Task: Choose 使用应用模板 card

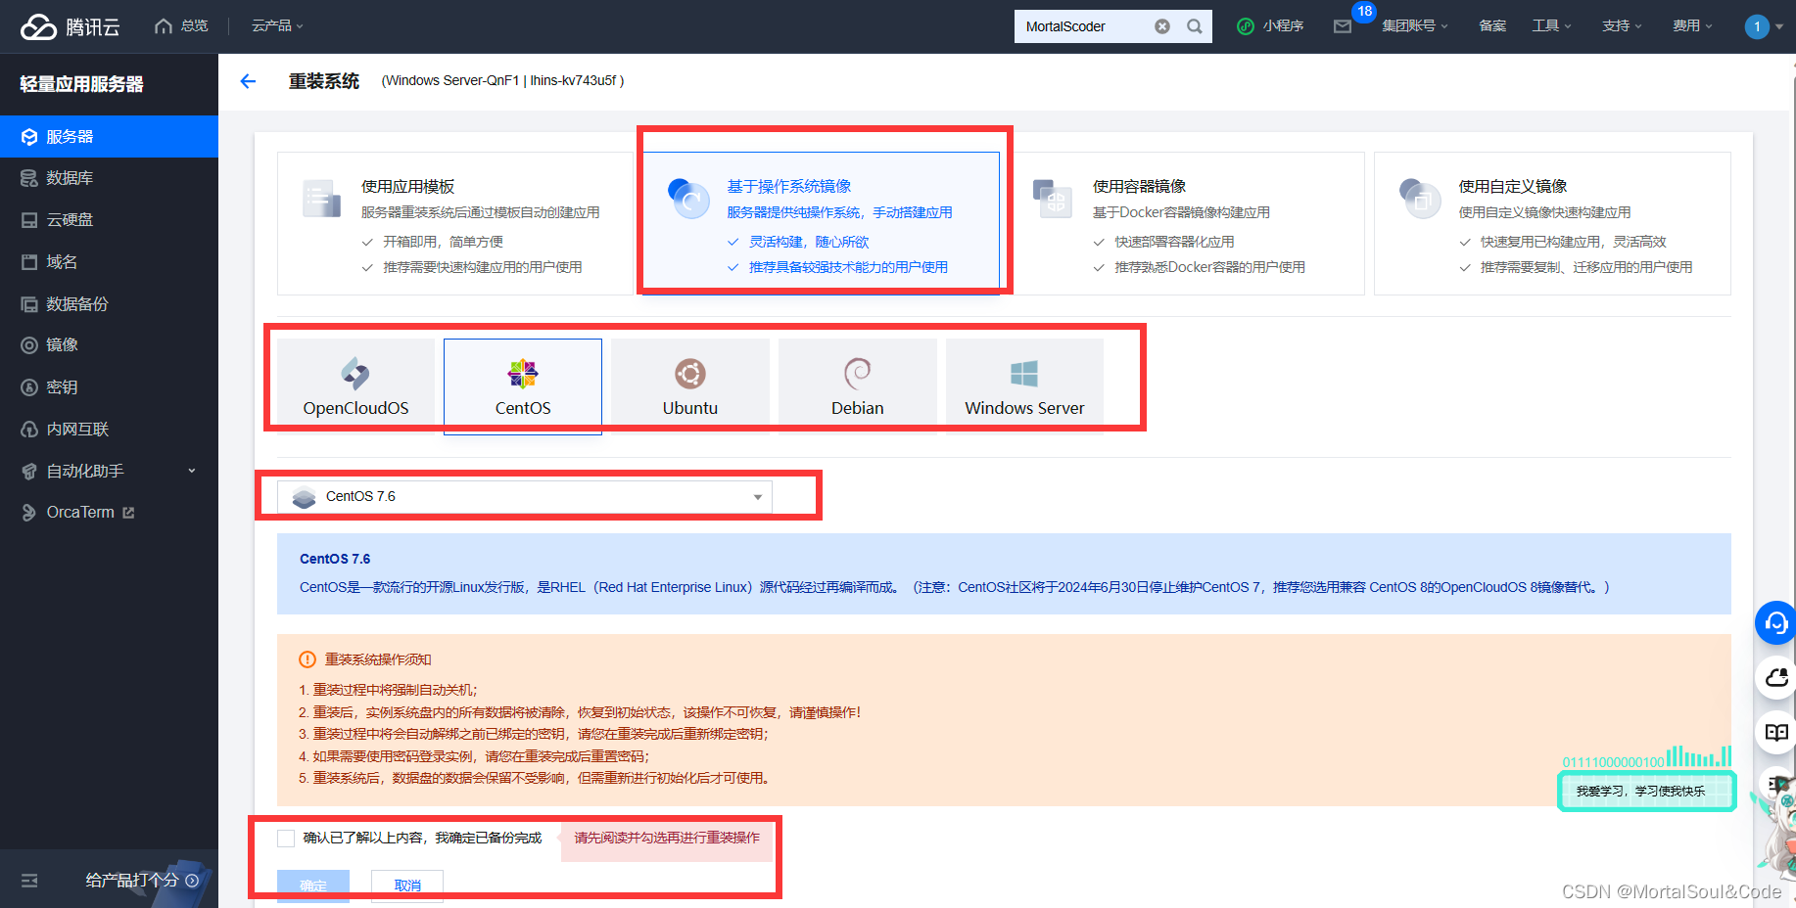Action: pyautogui.click(x=455, y=223)
